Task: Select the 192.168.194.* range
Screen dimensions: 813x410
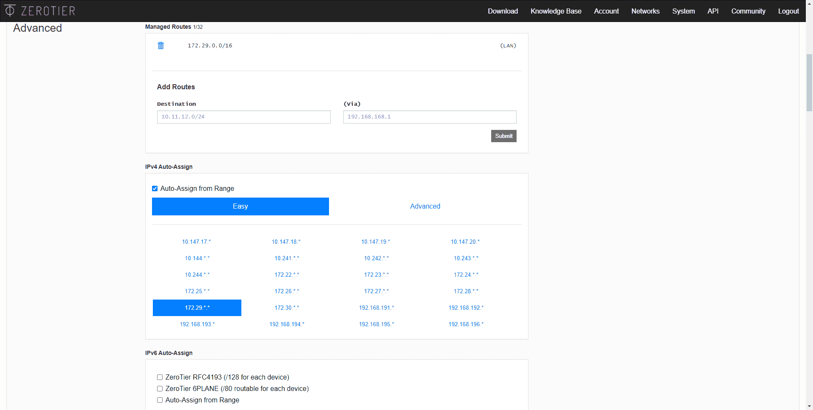Action: click(x=287, y=325)
